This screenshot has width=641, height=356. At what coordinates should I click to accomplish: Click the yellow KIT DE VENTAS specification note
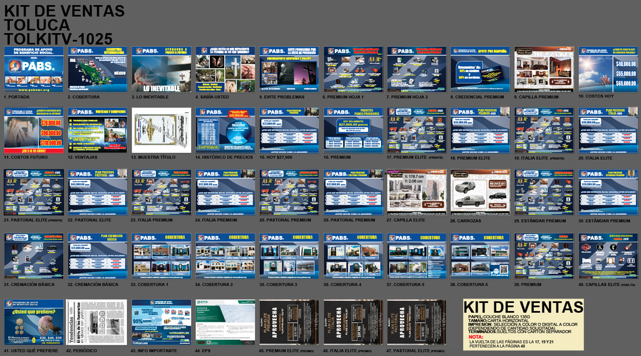coord(523,325)
